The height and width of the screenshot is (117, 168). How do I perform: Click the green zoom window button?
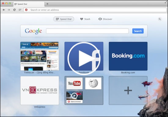pyautogui.click(x=10, y=3)
